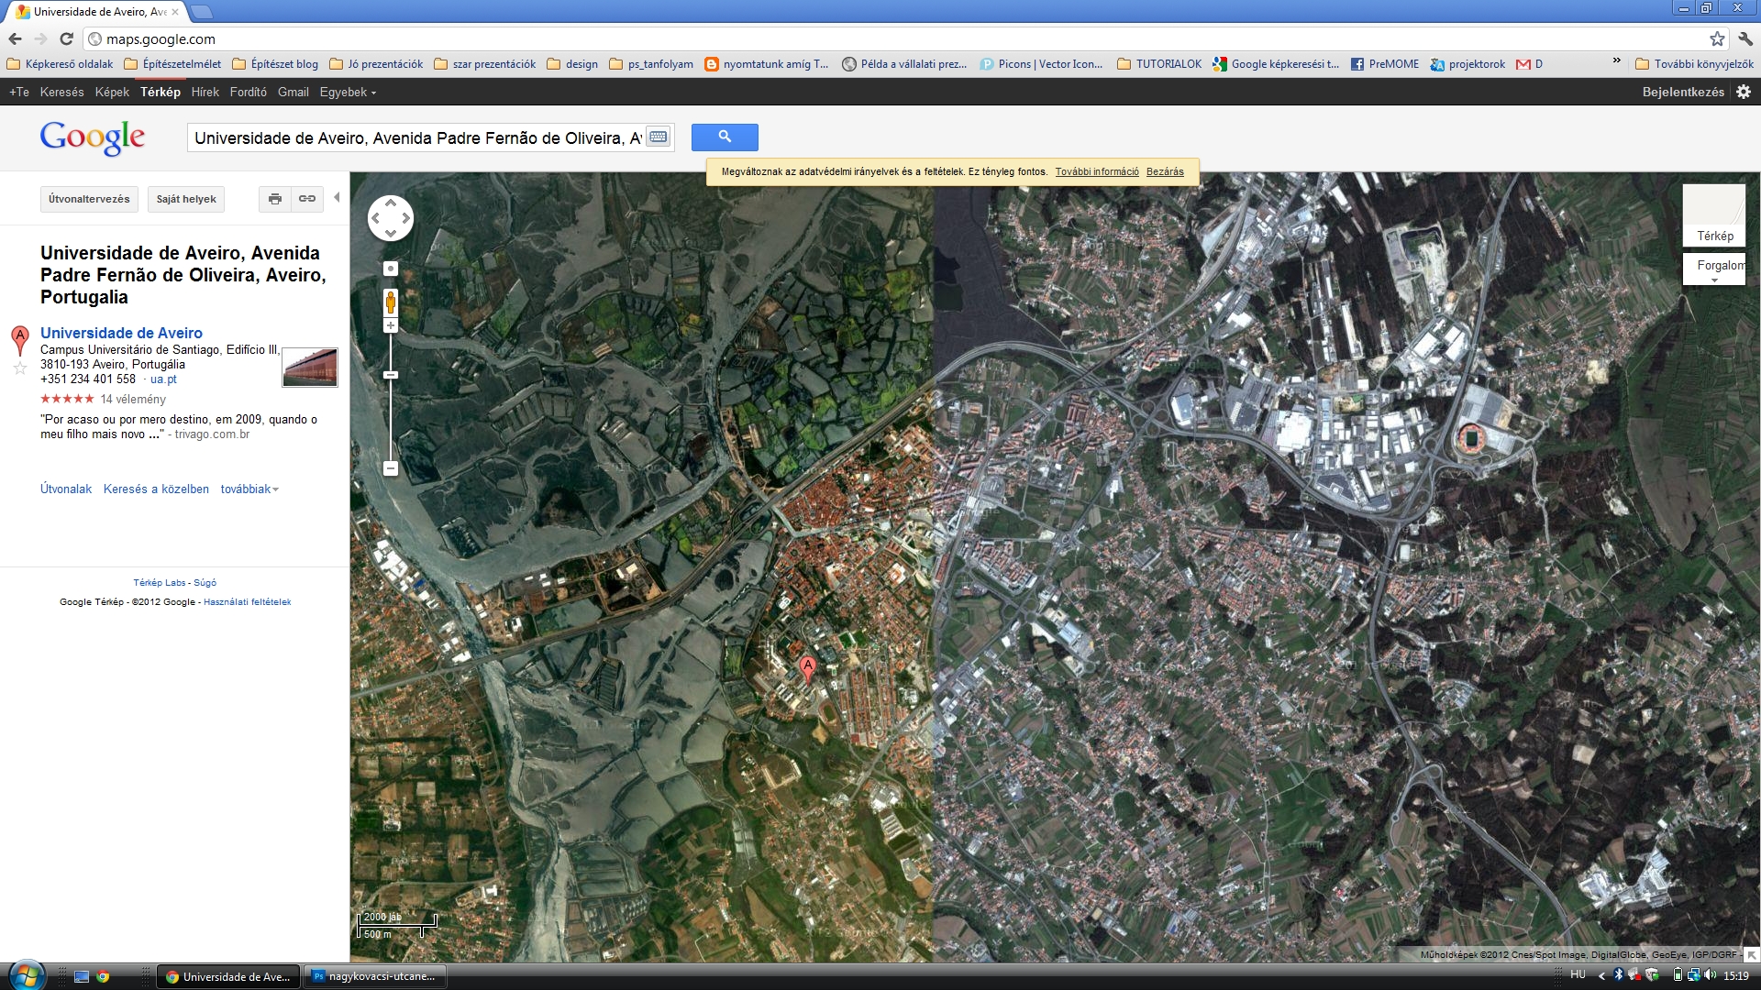Screen dimensions: 1761x990
Task: Zoom out with the minus button
Action: 391,468
